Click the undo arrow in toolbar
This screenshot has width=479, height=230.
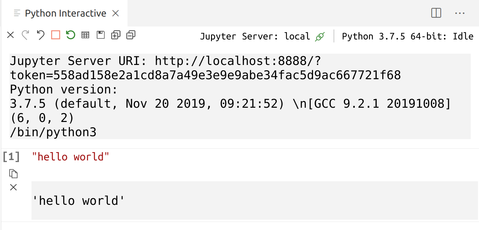coord(40,35)
